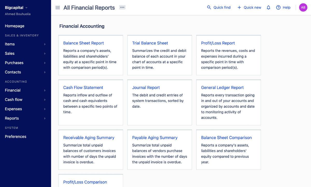The image size is (311, 187).
Task: Toggle the sidebar hamburger menu
Action: click(x=58, y=7)
